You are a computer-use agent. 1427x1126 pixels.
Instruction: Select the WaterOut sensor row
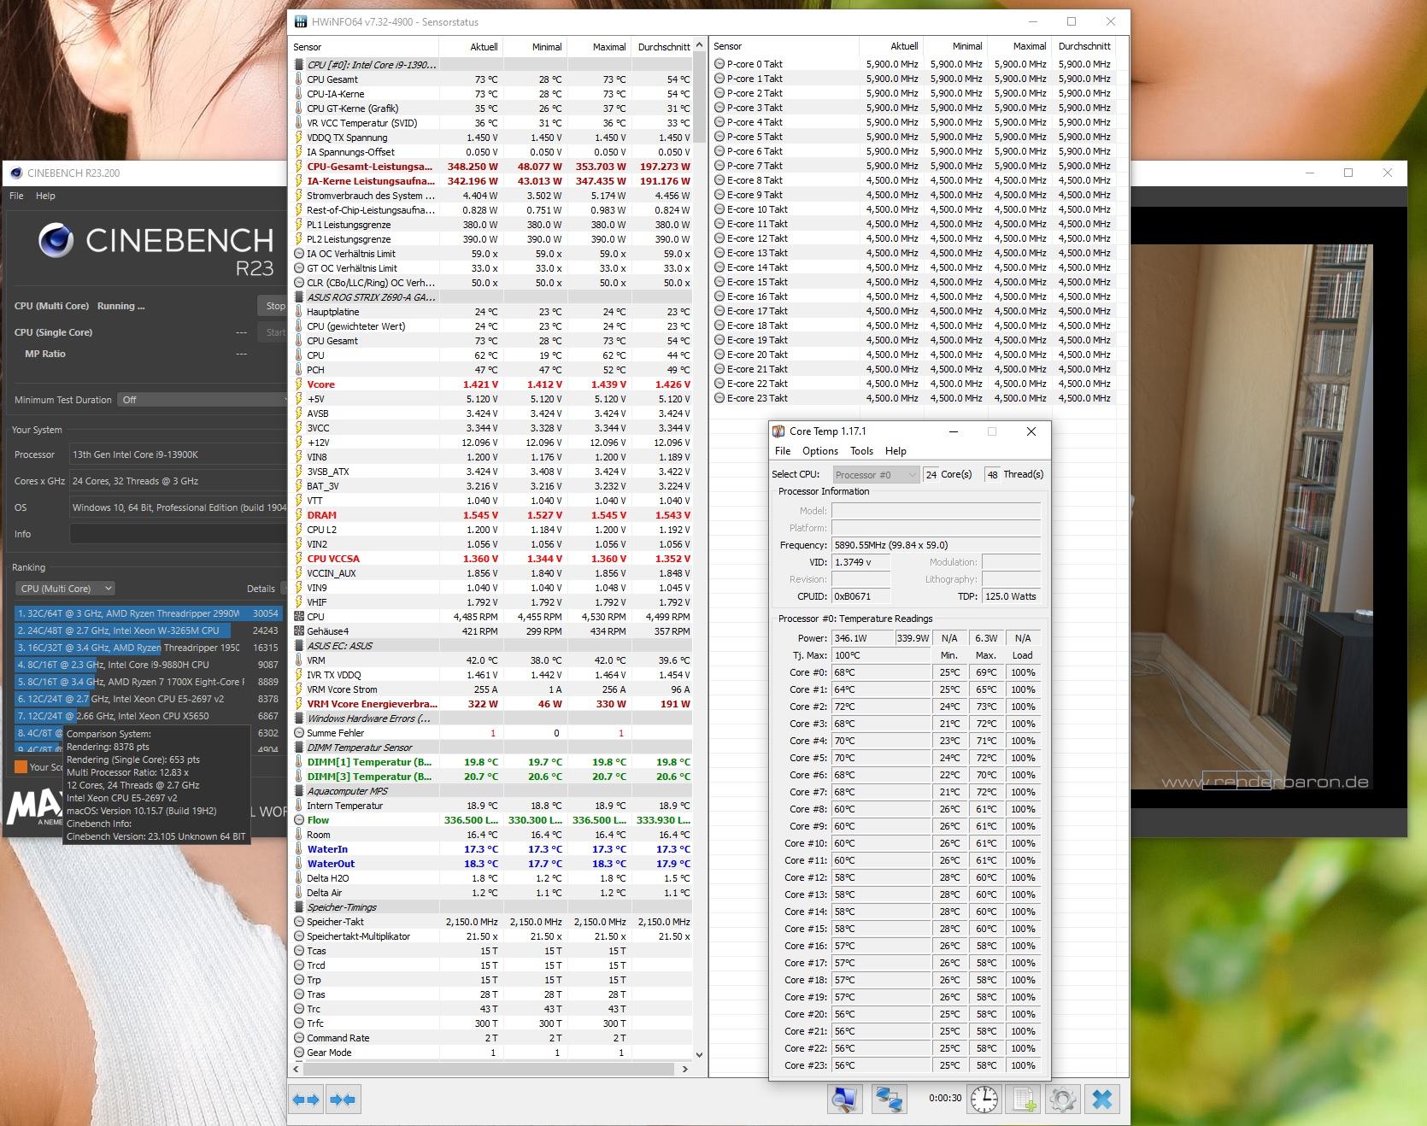point(492,864)
